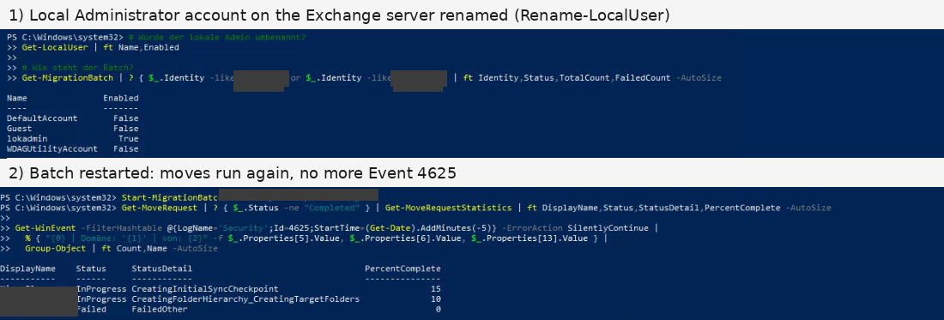This screenshot has height=320, width=944.
Task: Click the False value in the Guest row
Action: tap(126, 129)
